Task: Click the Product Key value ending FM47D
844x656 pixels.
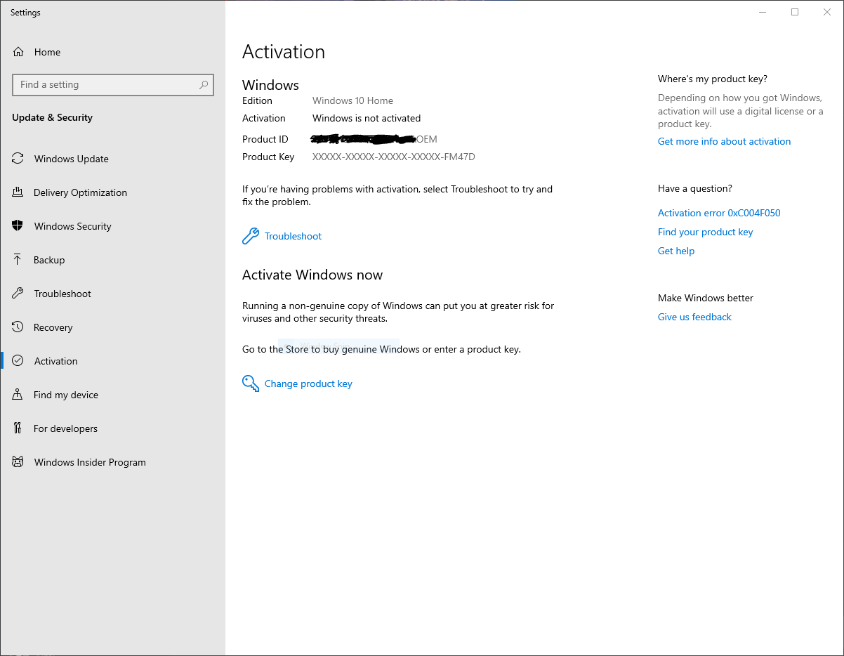Action: pyautogui.click(x=394, y=157)
